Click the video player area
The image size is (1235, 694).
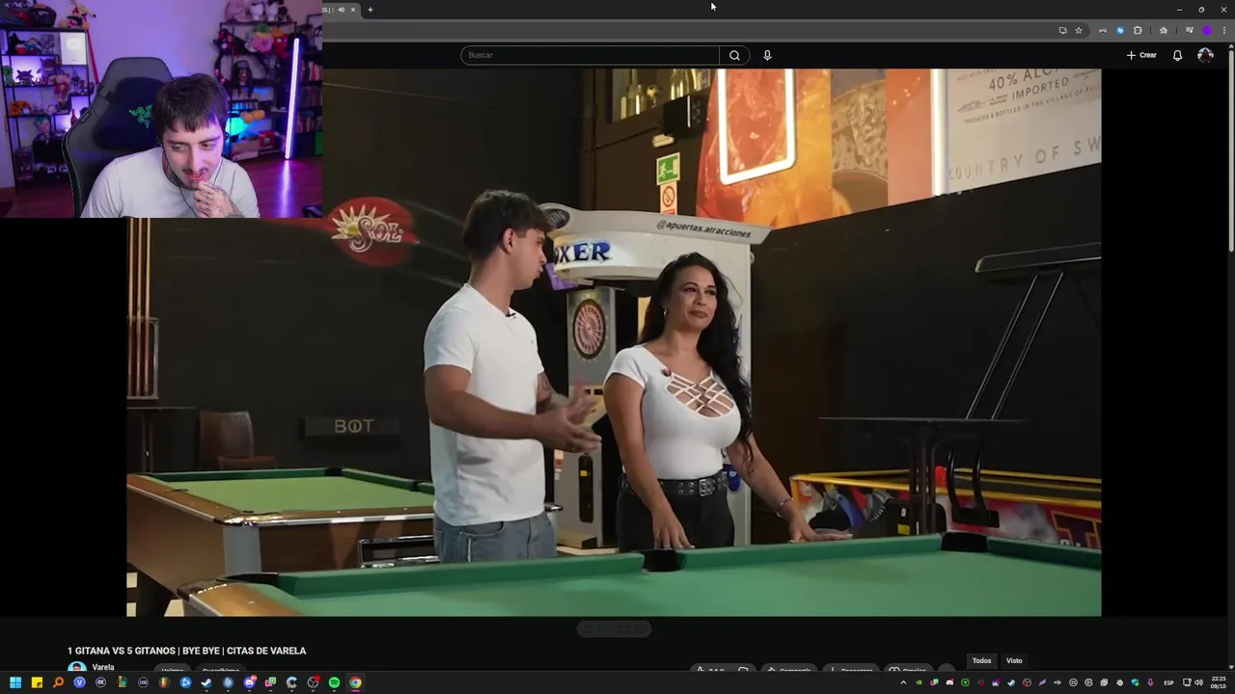614,342
